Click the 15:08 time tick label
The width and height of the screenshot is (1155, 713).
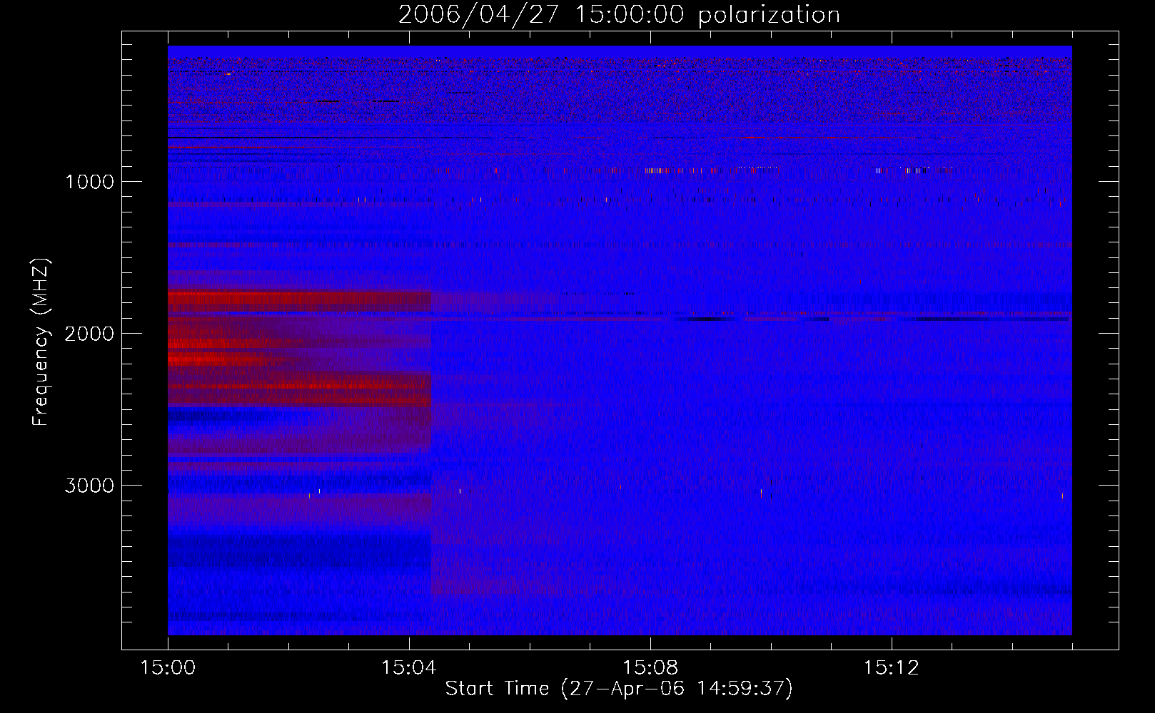pyautogui.click(x=650, y=667)
